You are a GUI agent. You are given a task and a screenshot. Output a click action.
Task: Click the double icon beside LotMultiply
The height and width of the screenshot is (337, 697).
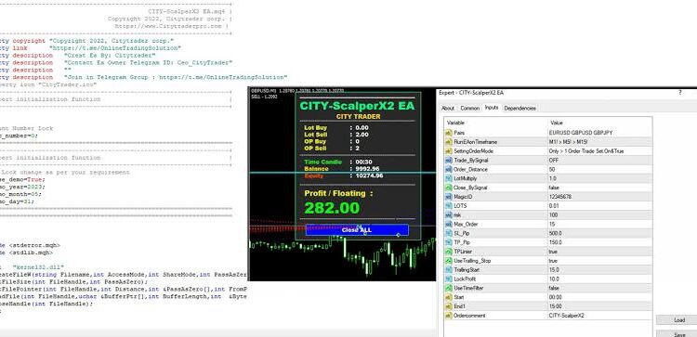click(x=449, y=178)
